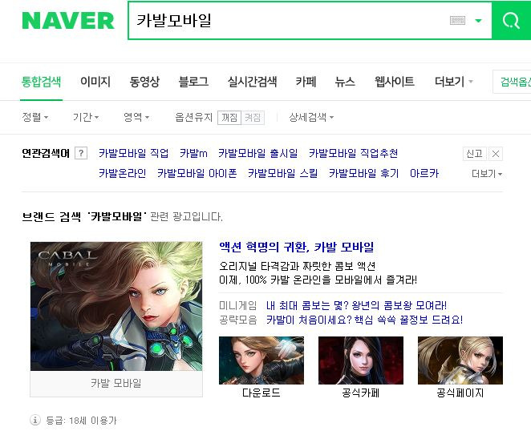Screen dimensions: 531x439
Task: Expand the 상세검색 dropdown
Action: pos(311,117)
